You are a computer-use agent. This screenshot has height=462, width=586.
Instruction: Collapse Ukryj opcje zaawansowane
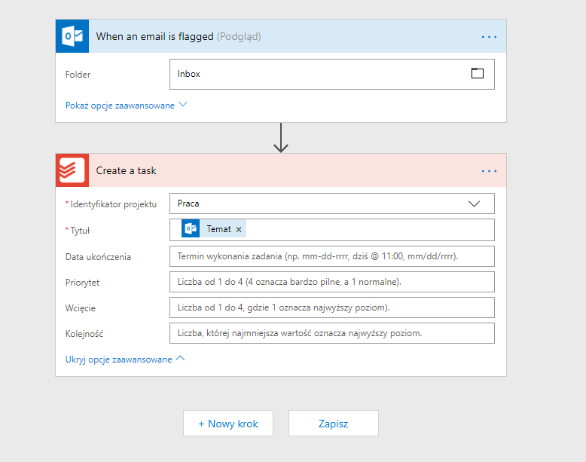click(125, 360)
